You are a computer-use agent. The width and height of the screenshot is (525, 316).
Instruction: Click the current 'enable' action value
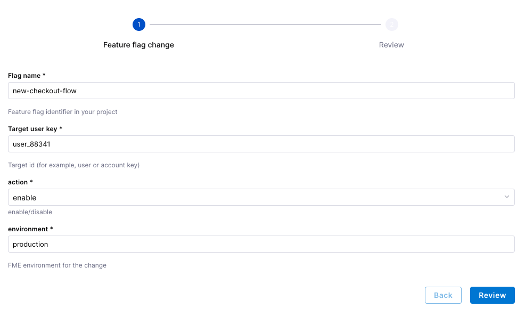pos(25,197)
